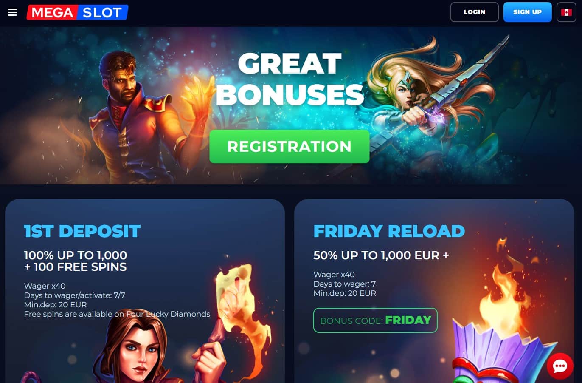Click the Friday Reload wager terms text
This screenshot has height=383, width=582.
click(345, 284)
